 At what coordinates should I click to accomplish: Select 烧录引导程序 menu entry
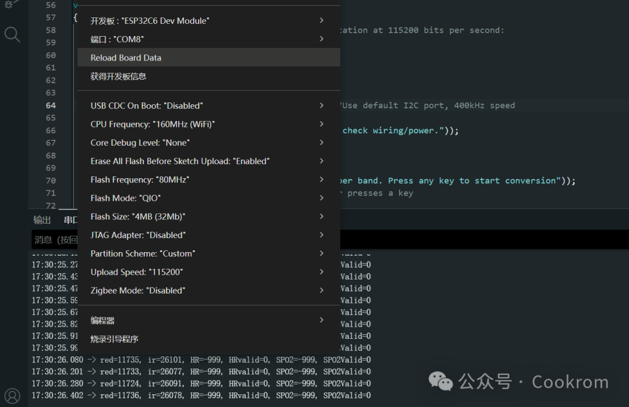(209, 339)
